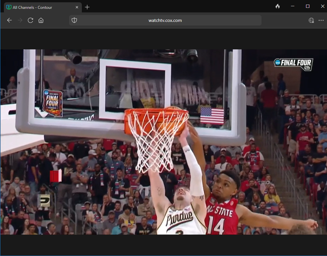The height and width of the screenshot is (256, 327).
Task: Minimize the browser window
Action: (x=293, y=6)
